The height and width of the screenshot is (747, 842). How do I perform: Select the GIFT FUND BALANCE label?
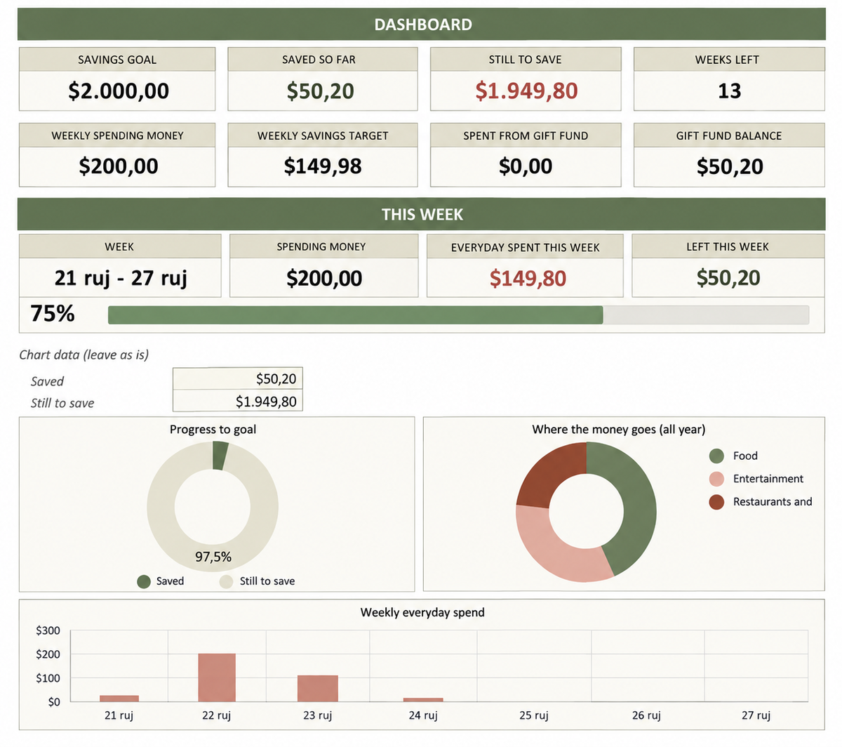coord(729,135)
